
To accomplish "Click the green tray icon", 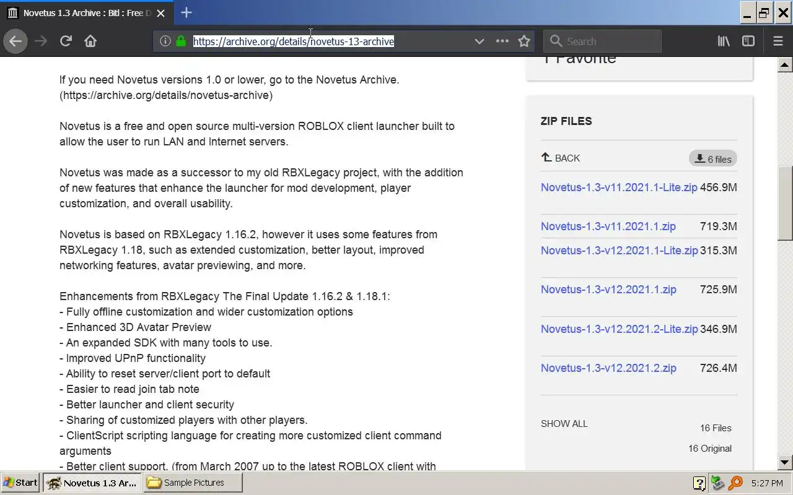I will (x=717, y=483).
